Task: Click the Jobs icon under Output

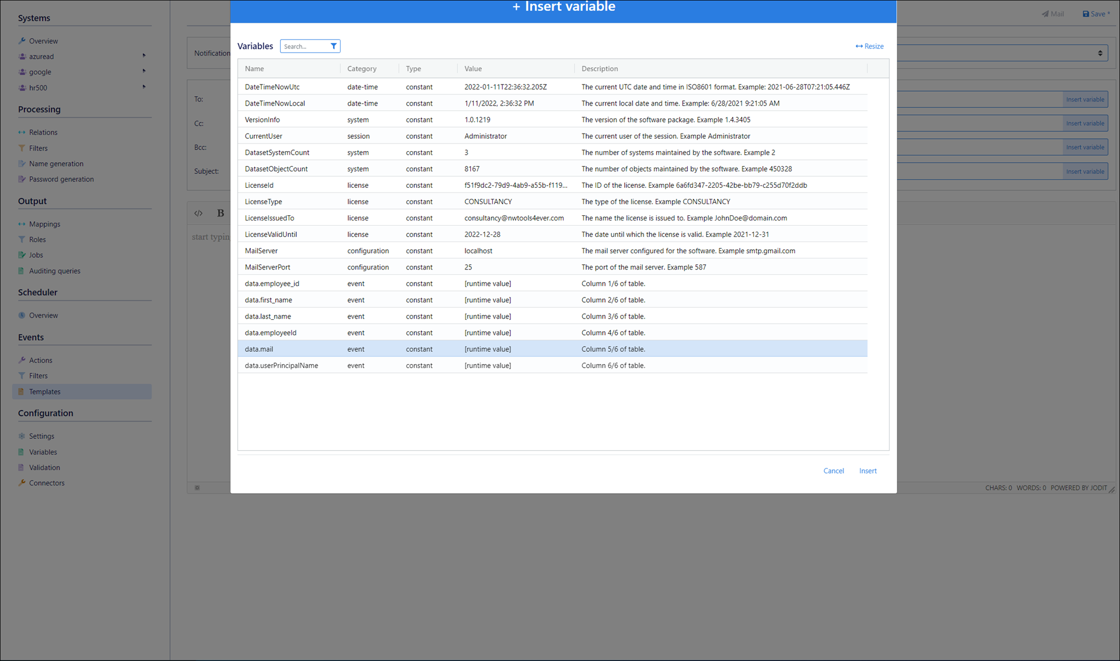Action: 22,255
